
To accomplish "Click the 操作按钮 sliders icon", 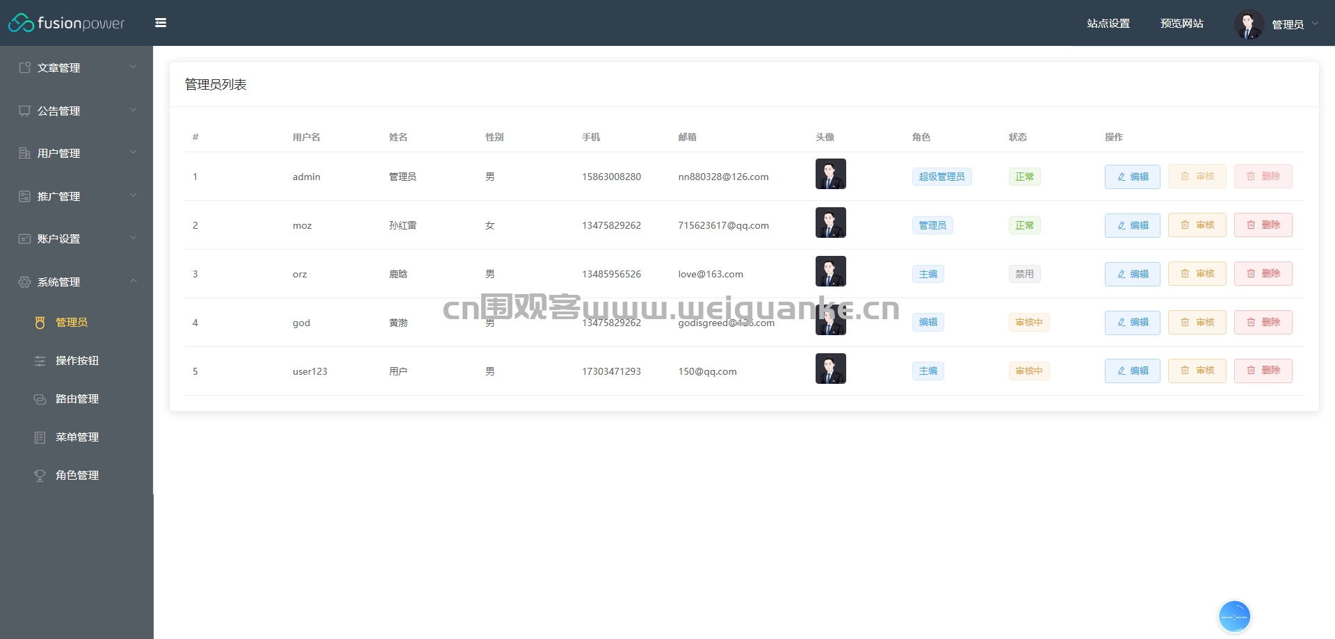I will coord(40,361).
